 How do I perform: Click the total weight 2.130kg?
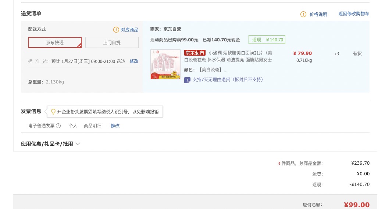(x=46, y=82)
